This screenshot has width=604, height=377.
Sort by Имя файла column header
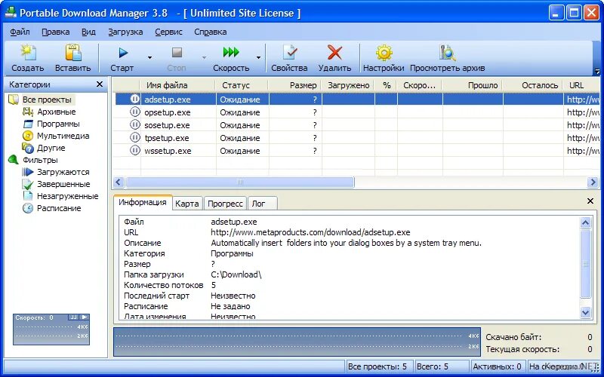[x=178, y=85]
